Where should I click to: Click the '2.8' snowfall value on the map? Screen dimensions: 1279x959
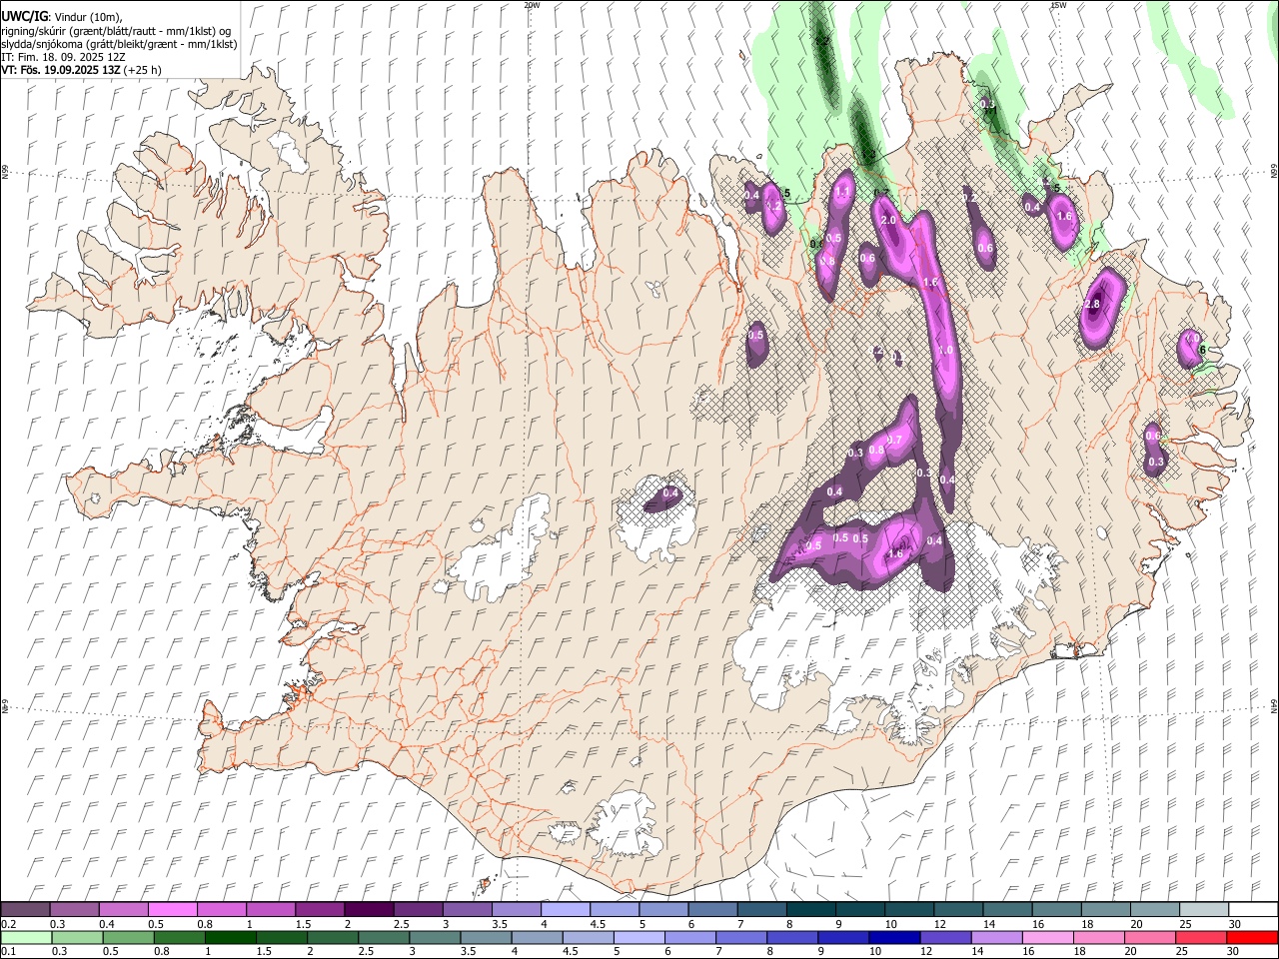1092,305
